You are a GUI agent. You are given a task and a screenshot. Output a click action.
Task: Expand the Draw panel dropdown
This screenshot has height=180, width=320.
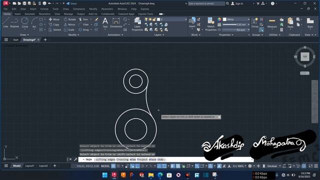[24, 34]
